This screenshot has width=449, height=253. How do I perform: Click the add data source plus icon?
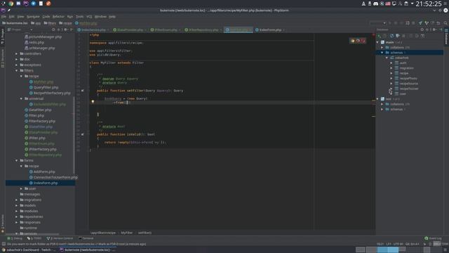379,36
